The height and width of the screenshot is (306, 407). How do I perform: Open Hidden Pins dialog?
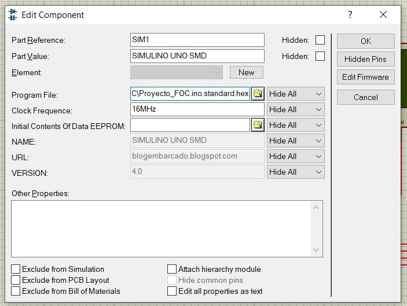tap(366, 59)
